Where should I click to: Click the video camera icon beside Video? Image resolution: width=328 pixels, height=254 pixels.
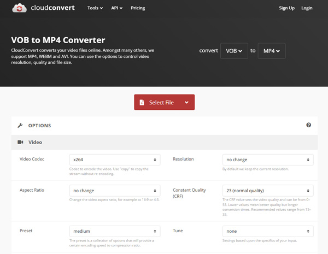[20, 142]
